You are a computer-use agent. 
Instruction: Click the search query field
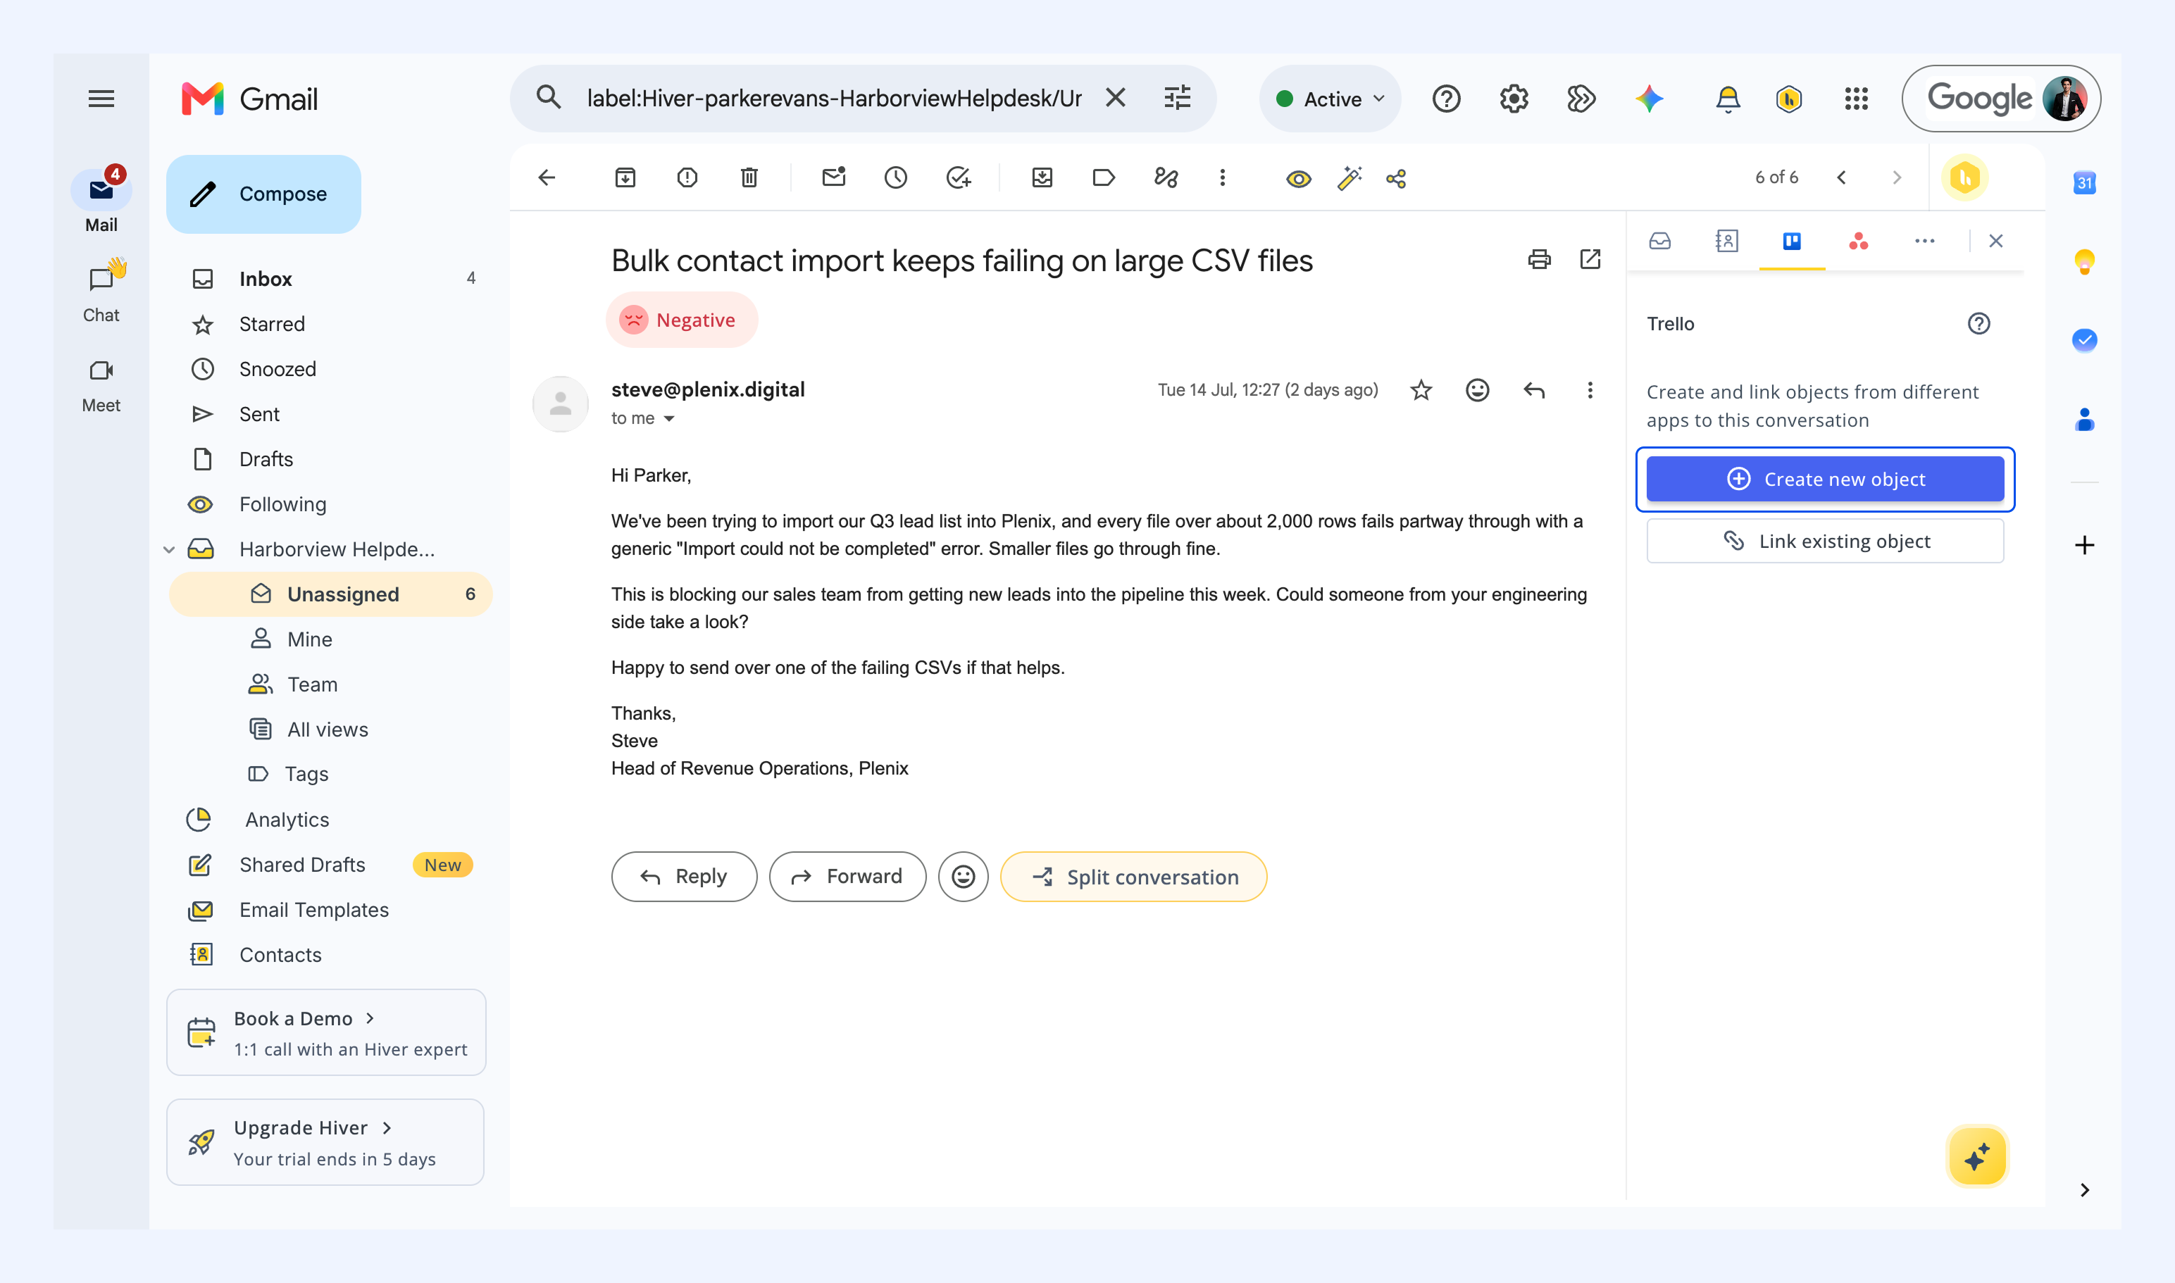834,99
